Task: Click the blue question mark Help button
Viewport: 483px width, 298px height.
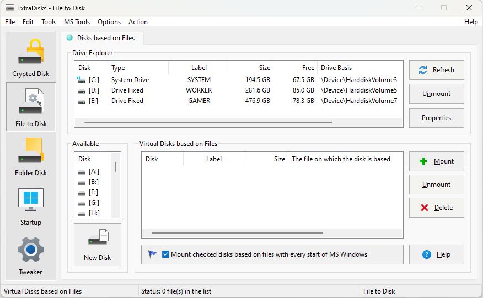Action: (x=436, y=254)
